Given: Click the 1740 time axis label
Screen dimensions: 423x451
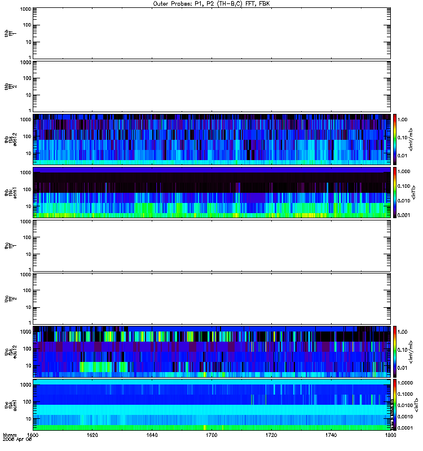Looking at the screenshot, I should click(331, 435).
